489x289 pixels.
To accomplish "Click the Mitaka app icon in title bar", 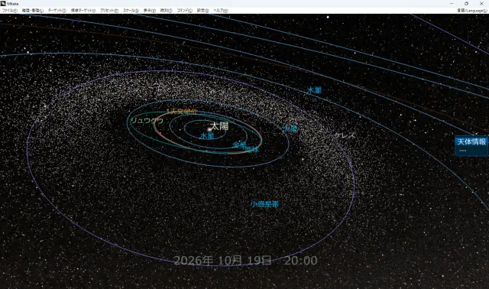I will point(3,3).
